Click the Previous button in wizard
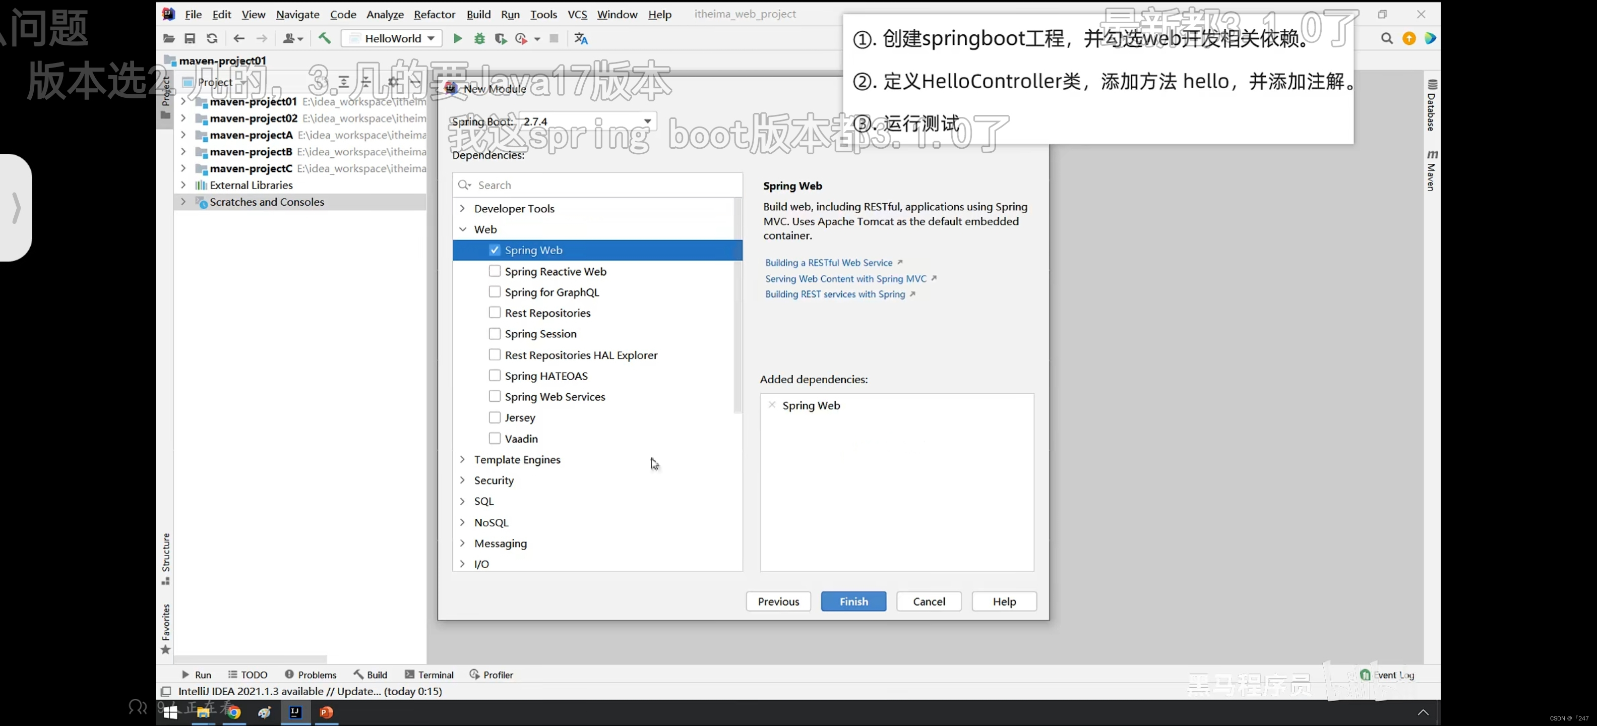This screenshot has width=1597, height=726. [x=778, y=601]
